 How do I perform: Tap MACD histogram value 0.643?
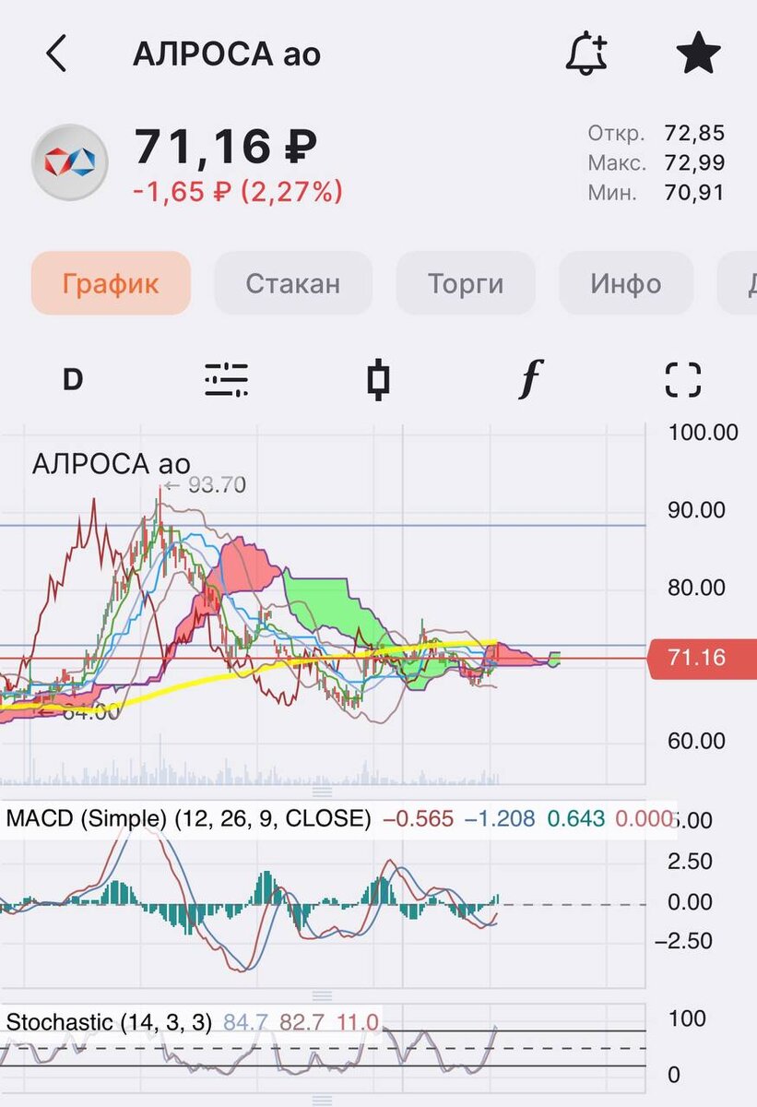(576, 818)
